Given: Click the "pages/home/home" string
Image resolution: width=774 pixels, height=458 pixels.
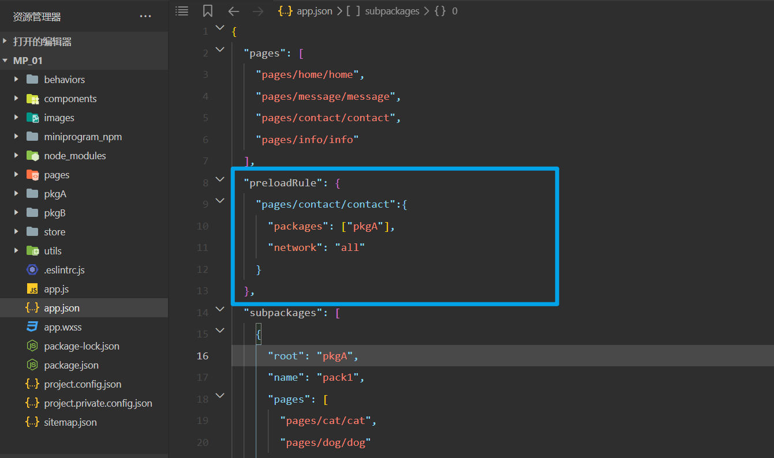Looking at the screenshot, I should (x=308, y=74).
